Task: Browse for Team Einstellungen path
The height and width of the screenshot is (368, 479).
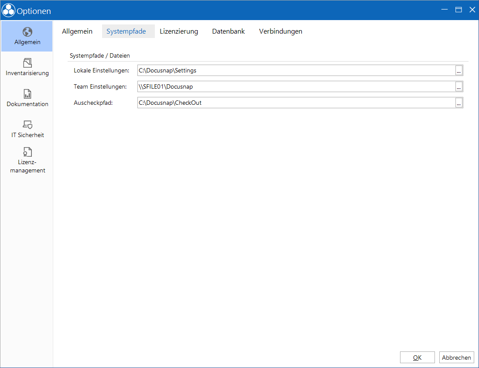Action: point(458,86)
